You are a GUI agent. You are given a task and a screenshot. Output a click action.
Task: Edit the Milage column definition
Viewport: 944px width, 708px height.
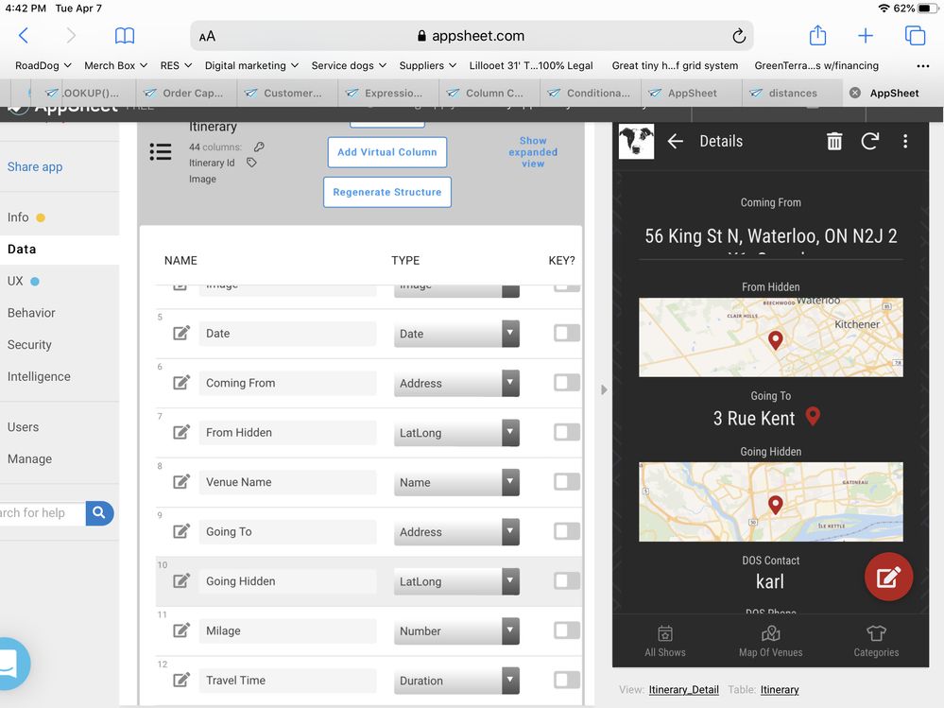click(x=181, y=630)
